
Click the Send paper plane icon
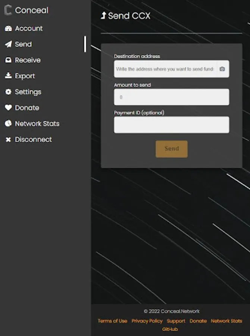(8, 44)
